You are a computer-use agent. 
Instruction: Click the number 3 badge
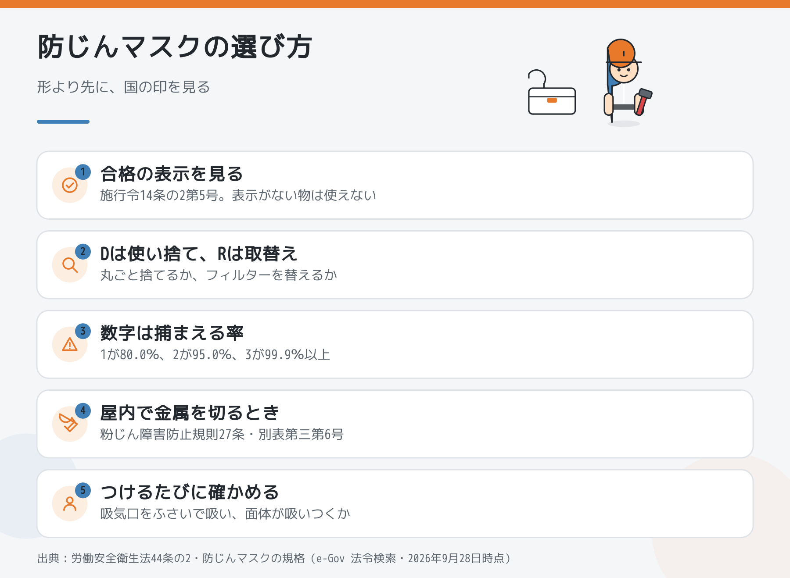pos(83,331)
